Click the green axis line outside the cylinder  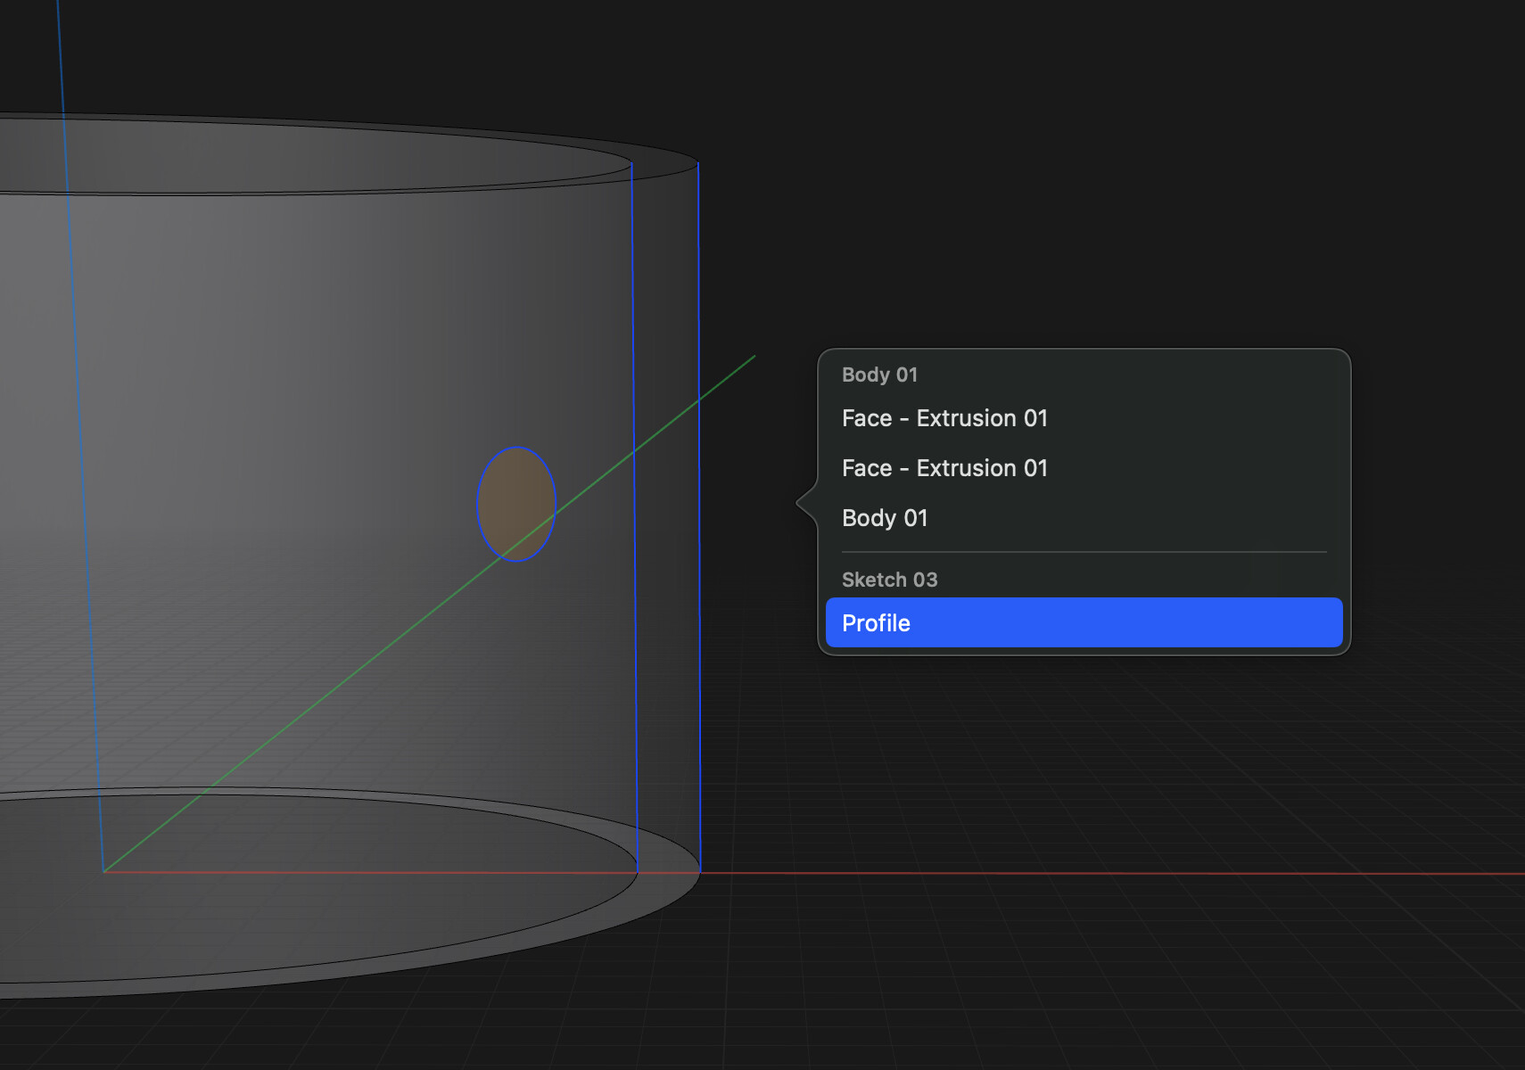727,377
